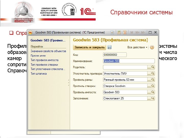
Task: Click the M- memory subtract button
Action: [x=143, y=32]
